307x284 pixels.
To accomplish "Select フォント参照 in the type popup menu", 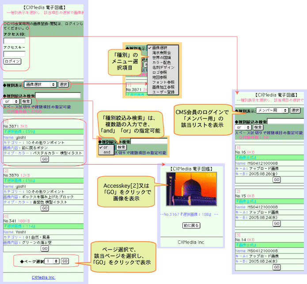I will click(163, 82).
